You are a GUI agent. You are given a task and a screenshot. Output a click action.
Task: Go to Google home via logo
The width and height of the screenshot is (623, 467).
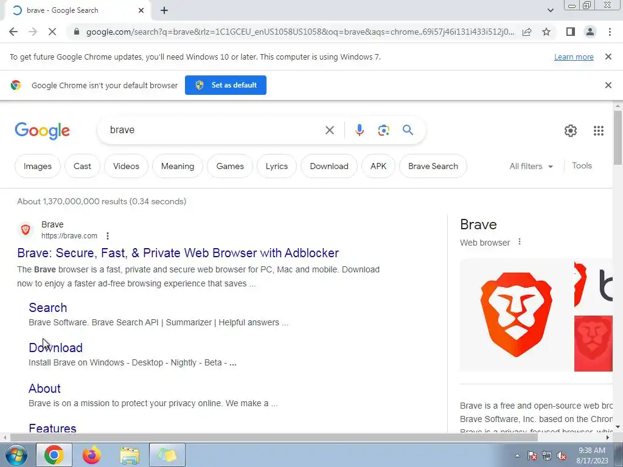42,131
